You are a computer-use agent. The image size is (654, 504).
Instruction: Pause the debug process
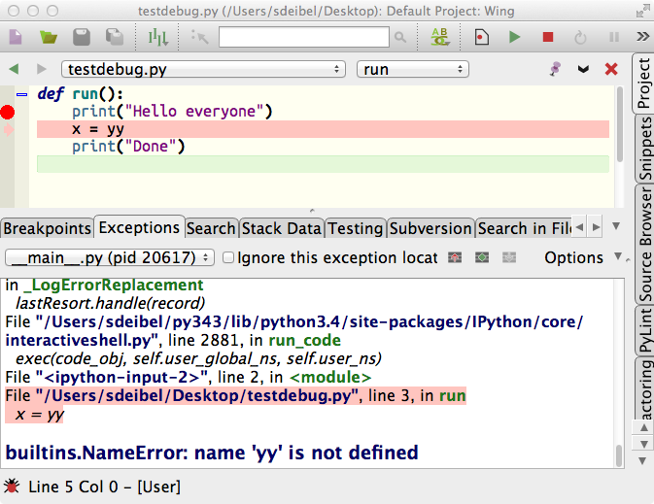click(614, 37)
